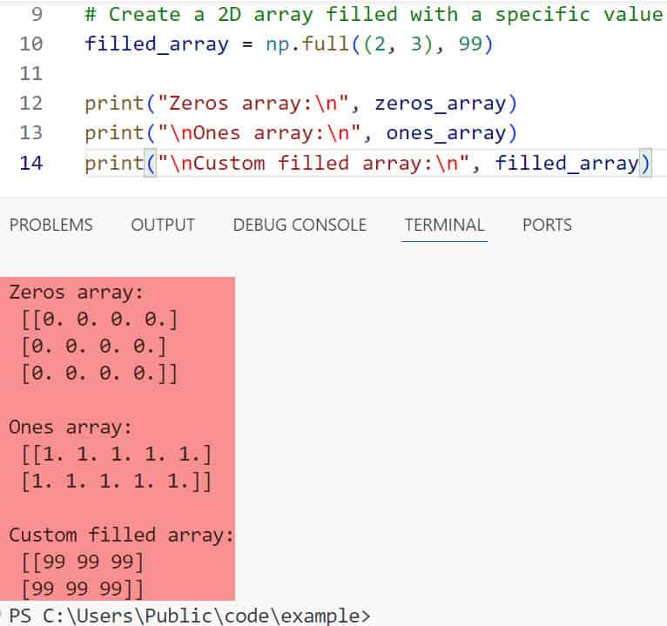The image size is (667, 626).
Task: Click line number 14 in the gutter
Action: click(30, 163)
